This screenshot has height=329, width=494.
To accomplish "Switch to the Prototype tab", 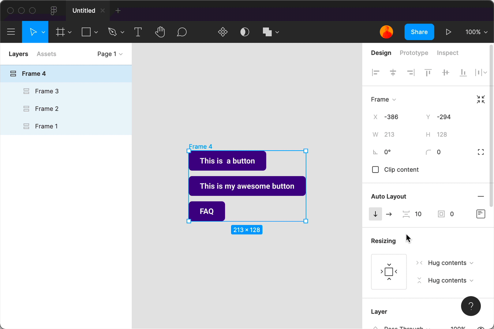I will click(x=414, y=53).
